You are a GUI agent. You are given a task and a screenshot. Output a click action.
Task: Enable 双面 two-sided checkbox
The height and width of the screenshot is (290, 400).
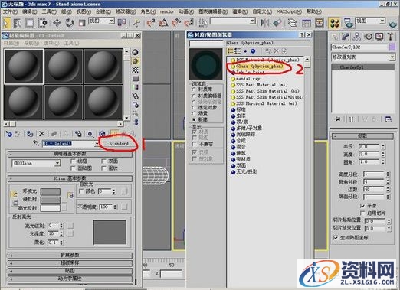click(x=103, y=161)
